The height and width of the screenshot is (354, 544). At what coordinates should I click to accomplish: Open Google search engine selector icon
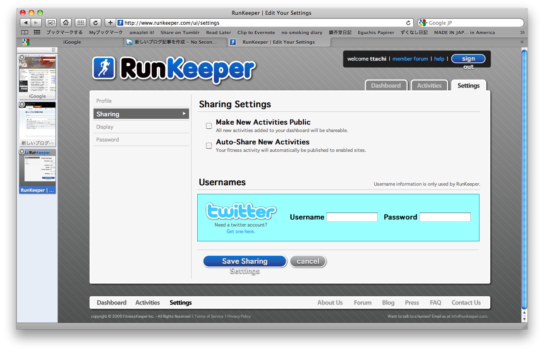click(422, 23)
